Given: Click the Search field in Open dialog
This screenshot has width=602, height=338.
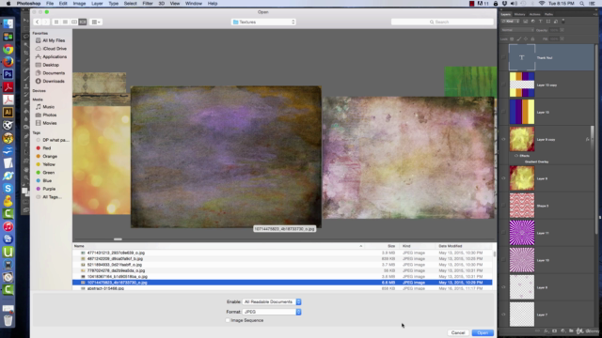Looking at the screenshot, I should (442, 22).
